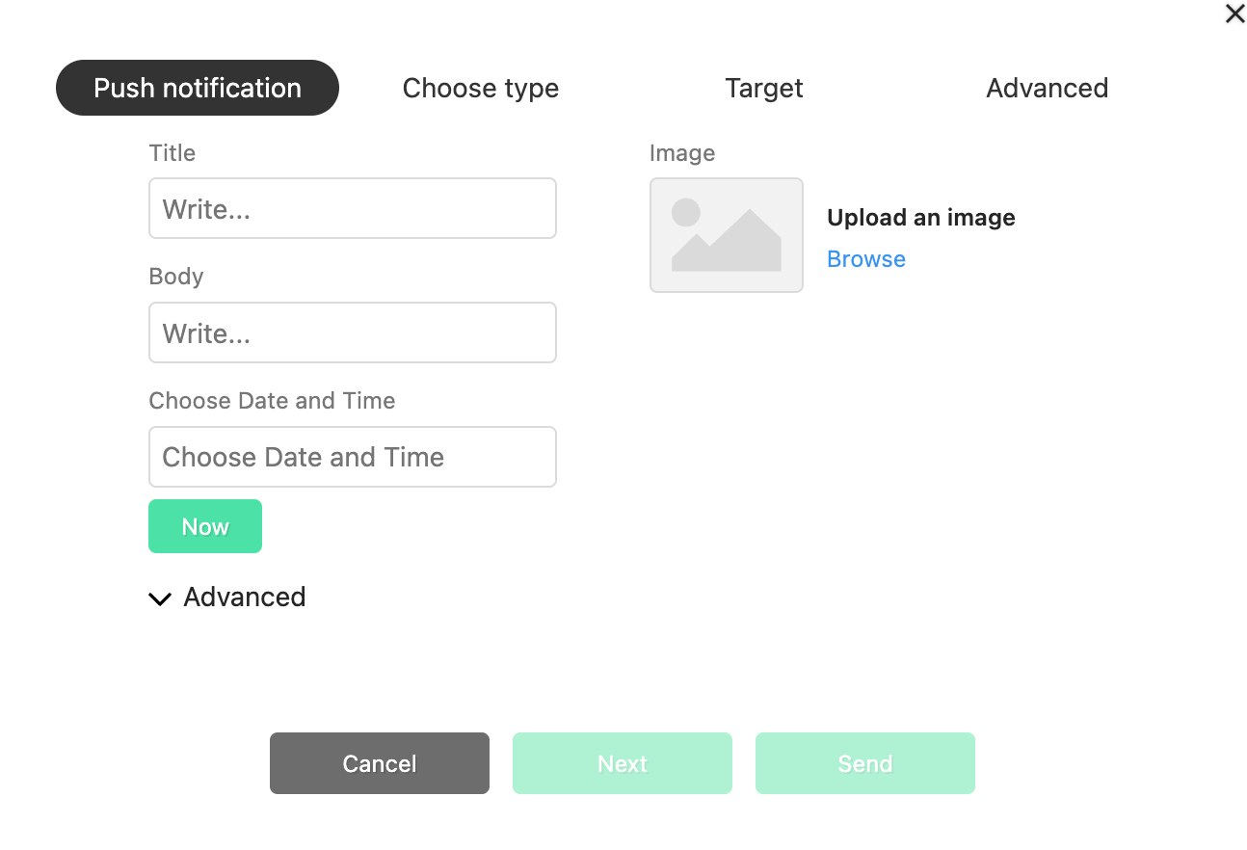Click the Send button

tap(865, 763)
